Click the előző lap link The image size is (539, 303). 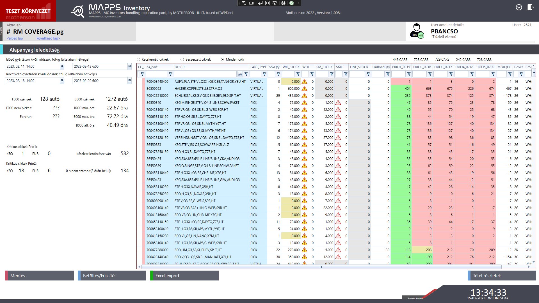pos(15,38)
